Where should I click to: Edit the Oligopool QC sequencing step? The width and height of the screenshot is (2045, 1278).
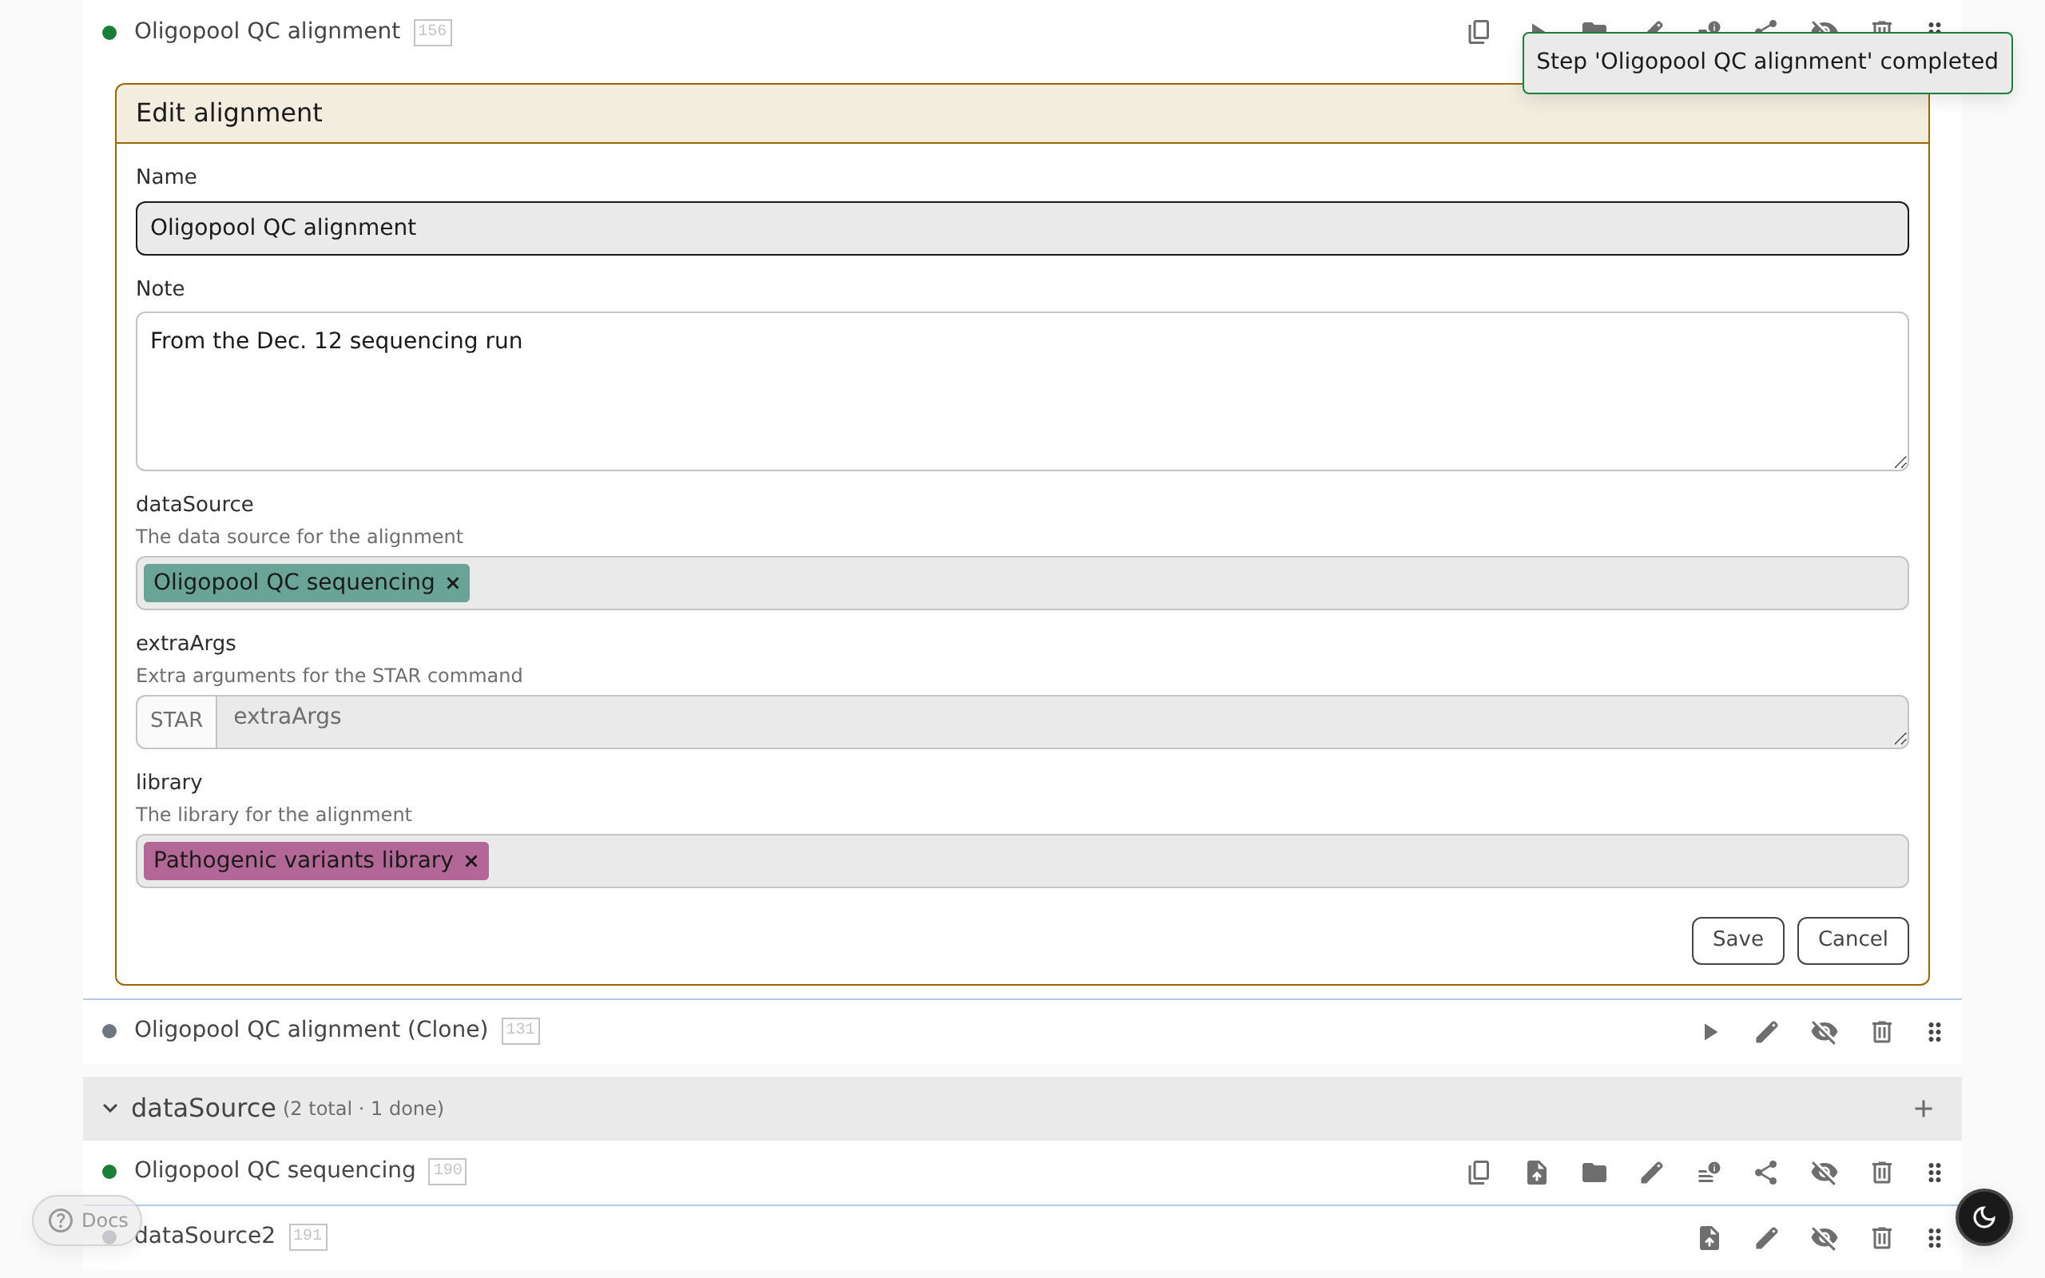tap(1652, 1173)
